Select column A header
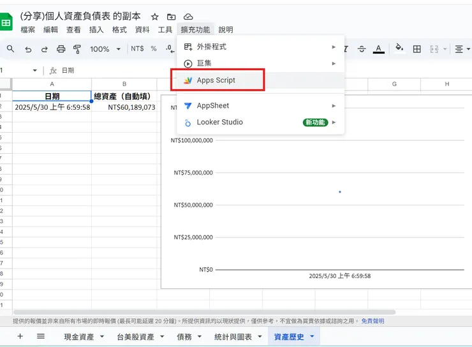 pos(52,84)
